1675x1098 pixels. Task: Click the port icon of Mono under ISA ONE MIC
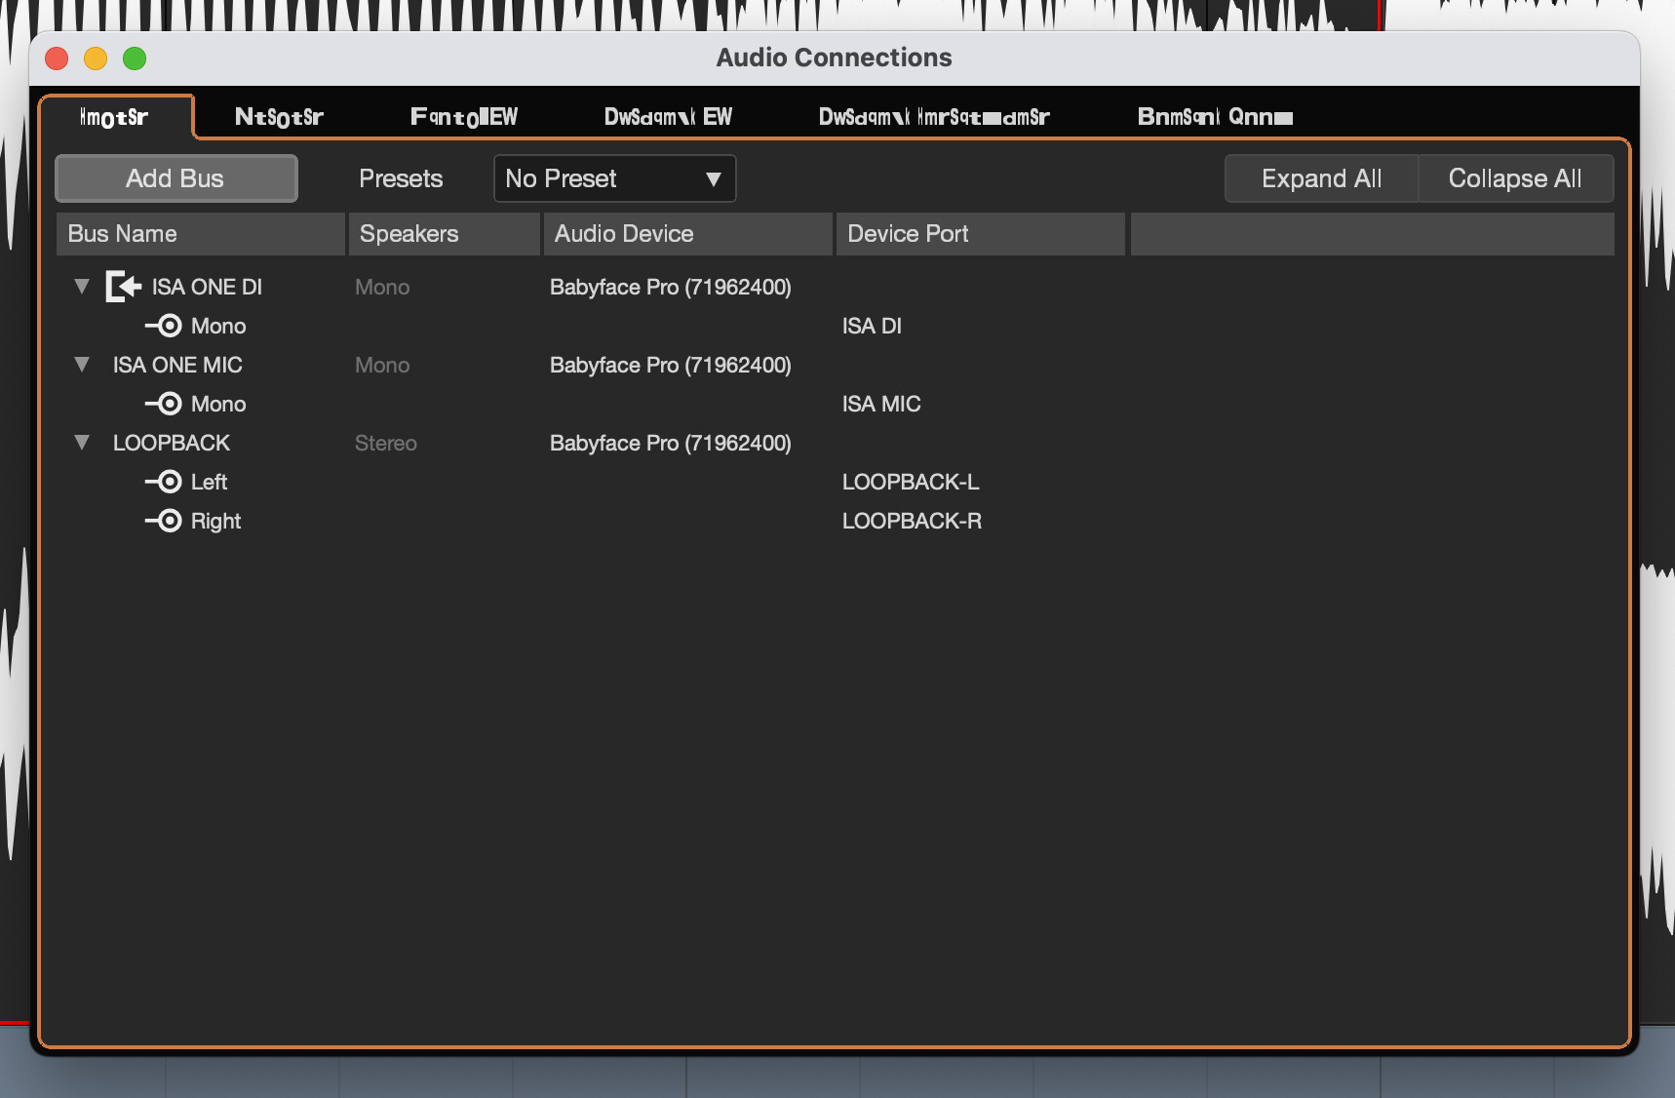tap(164, 404)
